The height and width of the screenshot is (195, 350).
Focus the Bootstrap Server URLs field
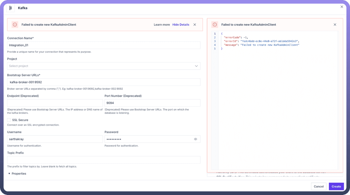tap(104, 82)
